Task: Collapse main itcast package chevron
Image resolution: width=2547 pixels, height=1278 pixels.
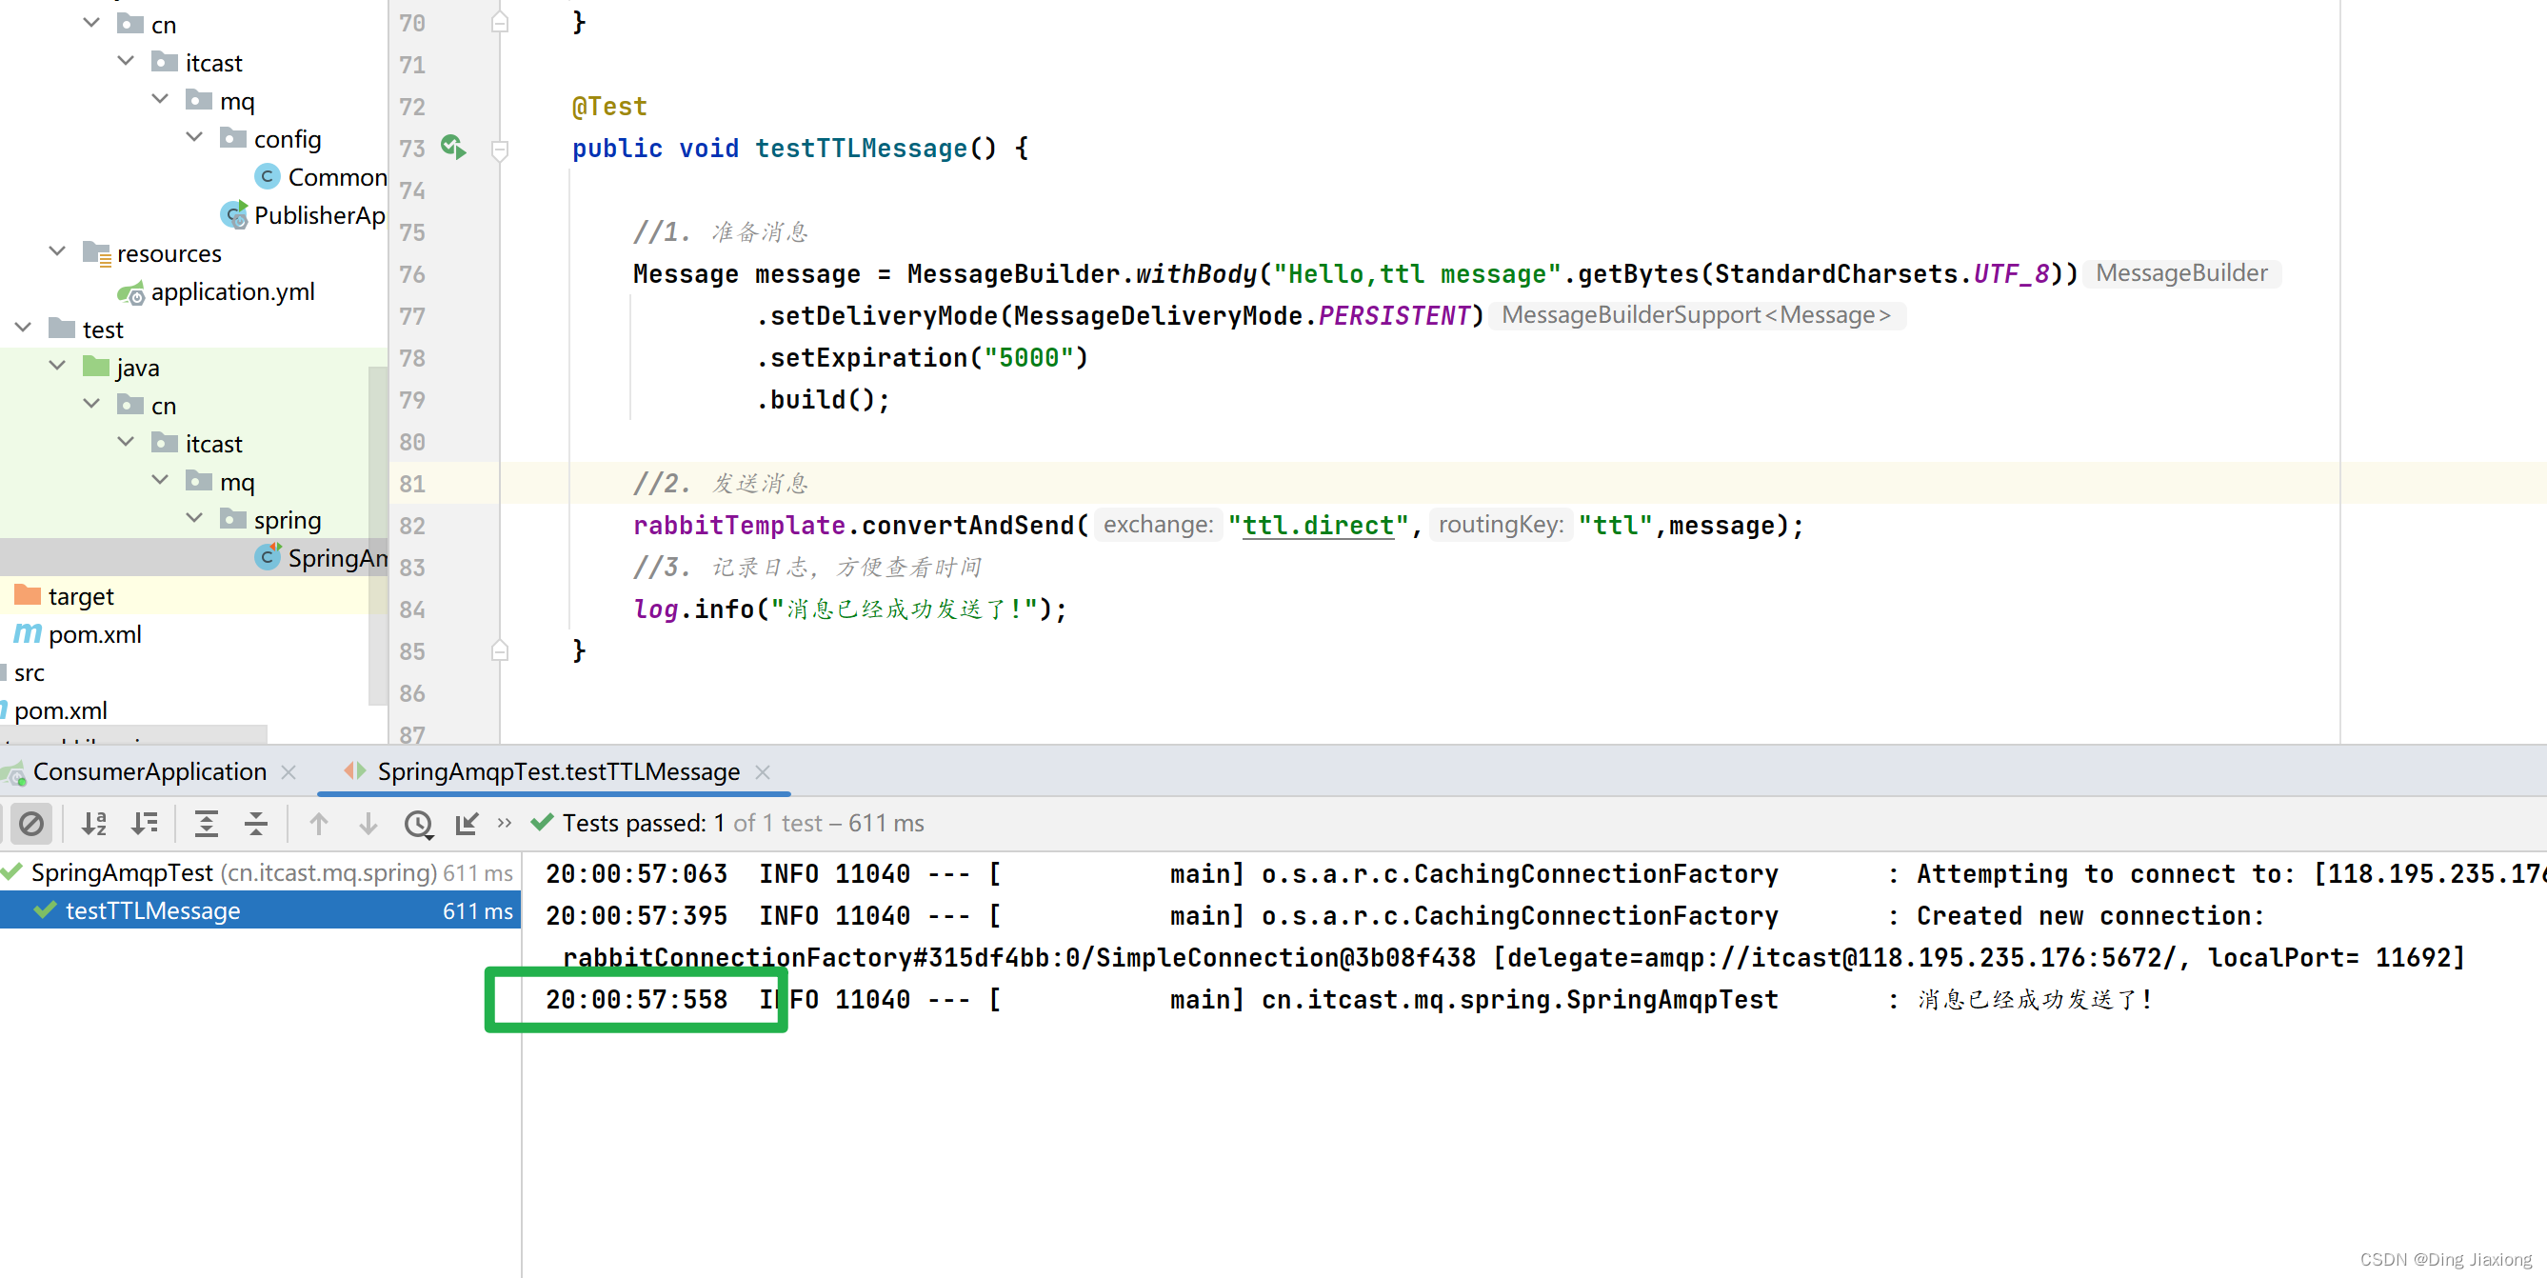Action: pyautogui.click(x=126, y=61)
